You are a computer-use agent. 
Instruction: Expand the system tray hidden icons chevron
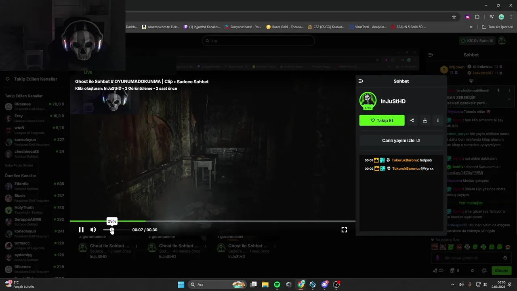pos(452,285)
